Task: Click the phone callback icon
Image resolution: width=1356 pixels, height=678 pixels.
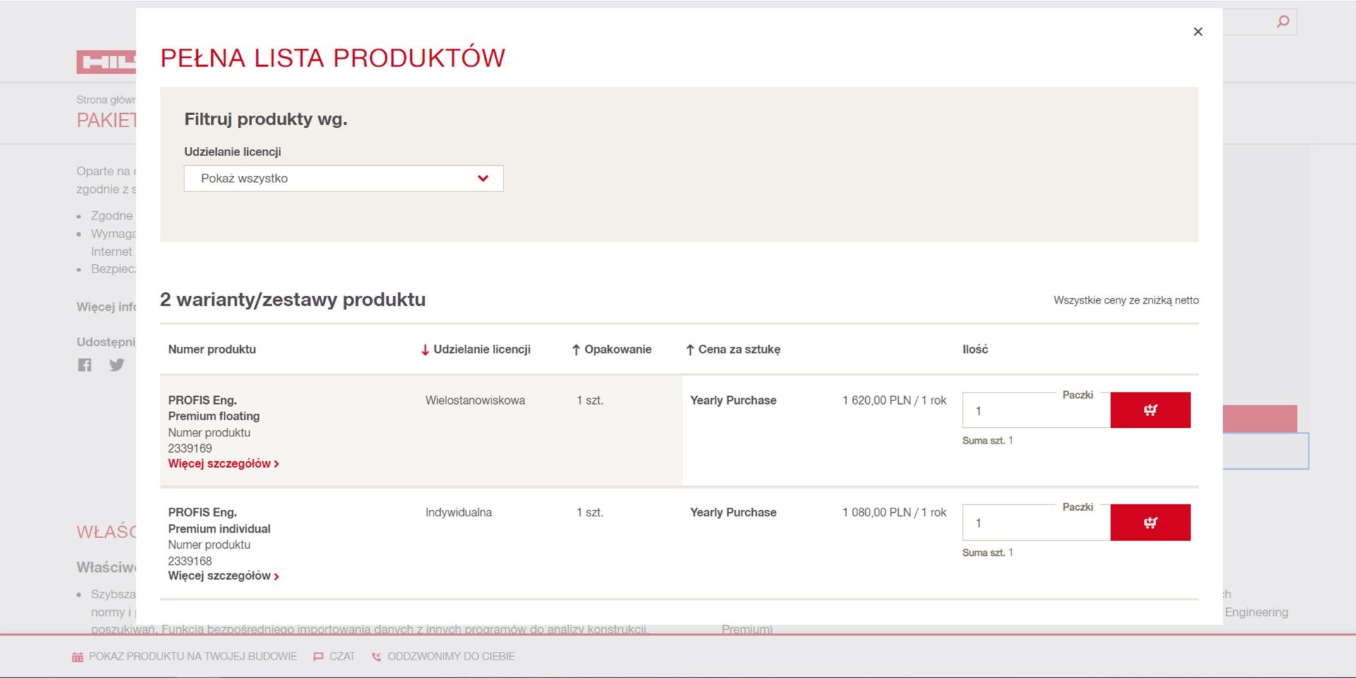Action: pos(376,658)
